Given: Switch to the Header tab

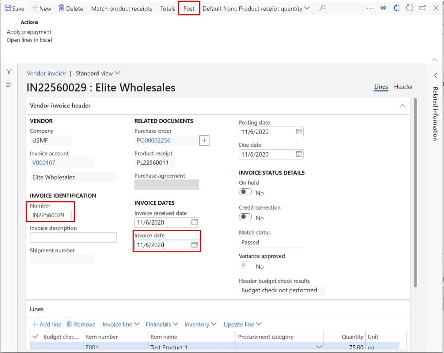Looking at the screenshot, I should 403,87.
